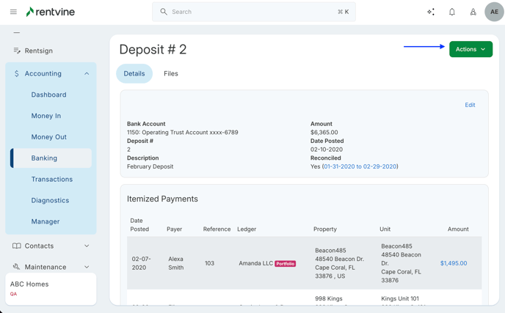
Task: Go to Money In menu item
Action: point(46,116)
